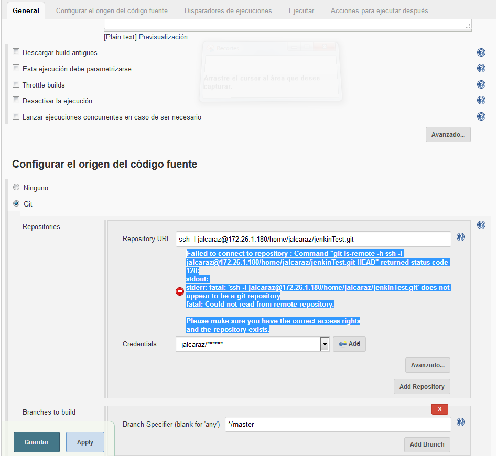The image size is (497, 456).
Task: Open the Credentials dropdown list
Action: click(325, 344)
